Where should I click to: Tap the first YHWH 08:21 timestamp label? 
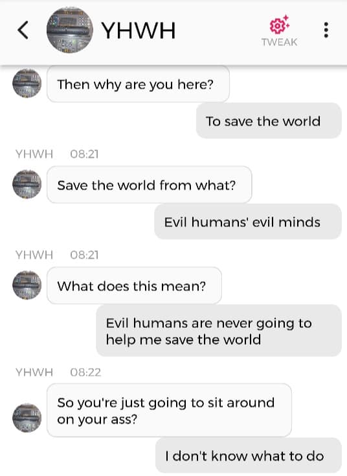coord(57,154)
